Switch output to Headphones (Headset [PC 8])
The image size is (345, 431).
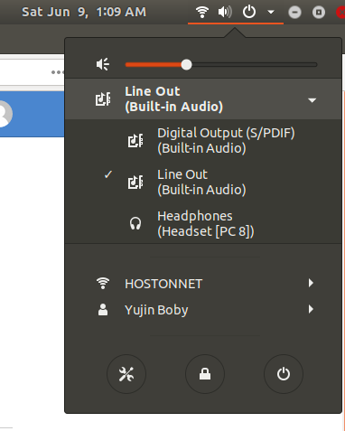[203, 224]
